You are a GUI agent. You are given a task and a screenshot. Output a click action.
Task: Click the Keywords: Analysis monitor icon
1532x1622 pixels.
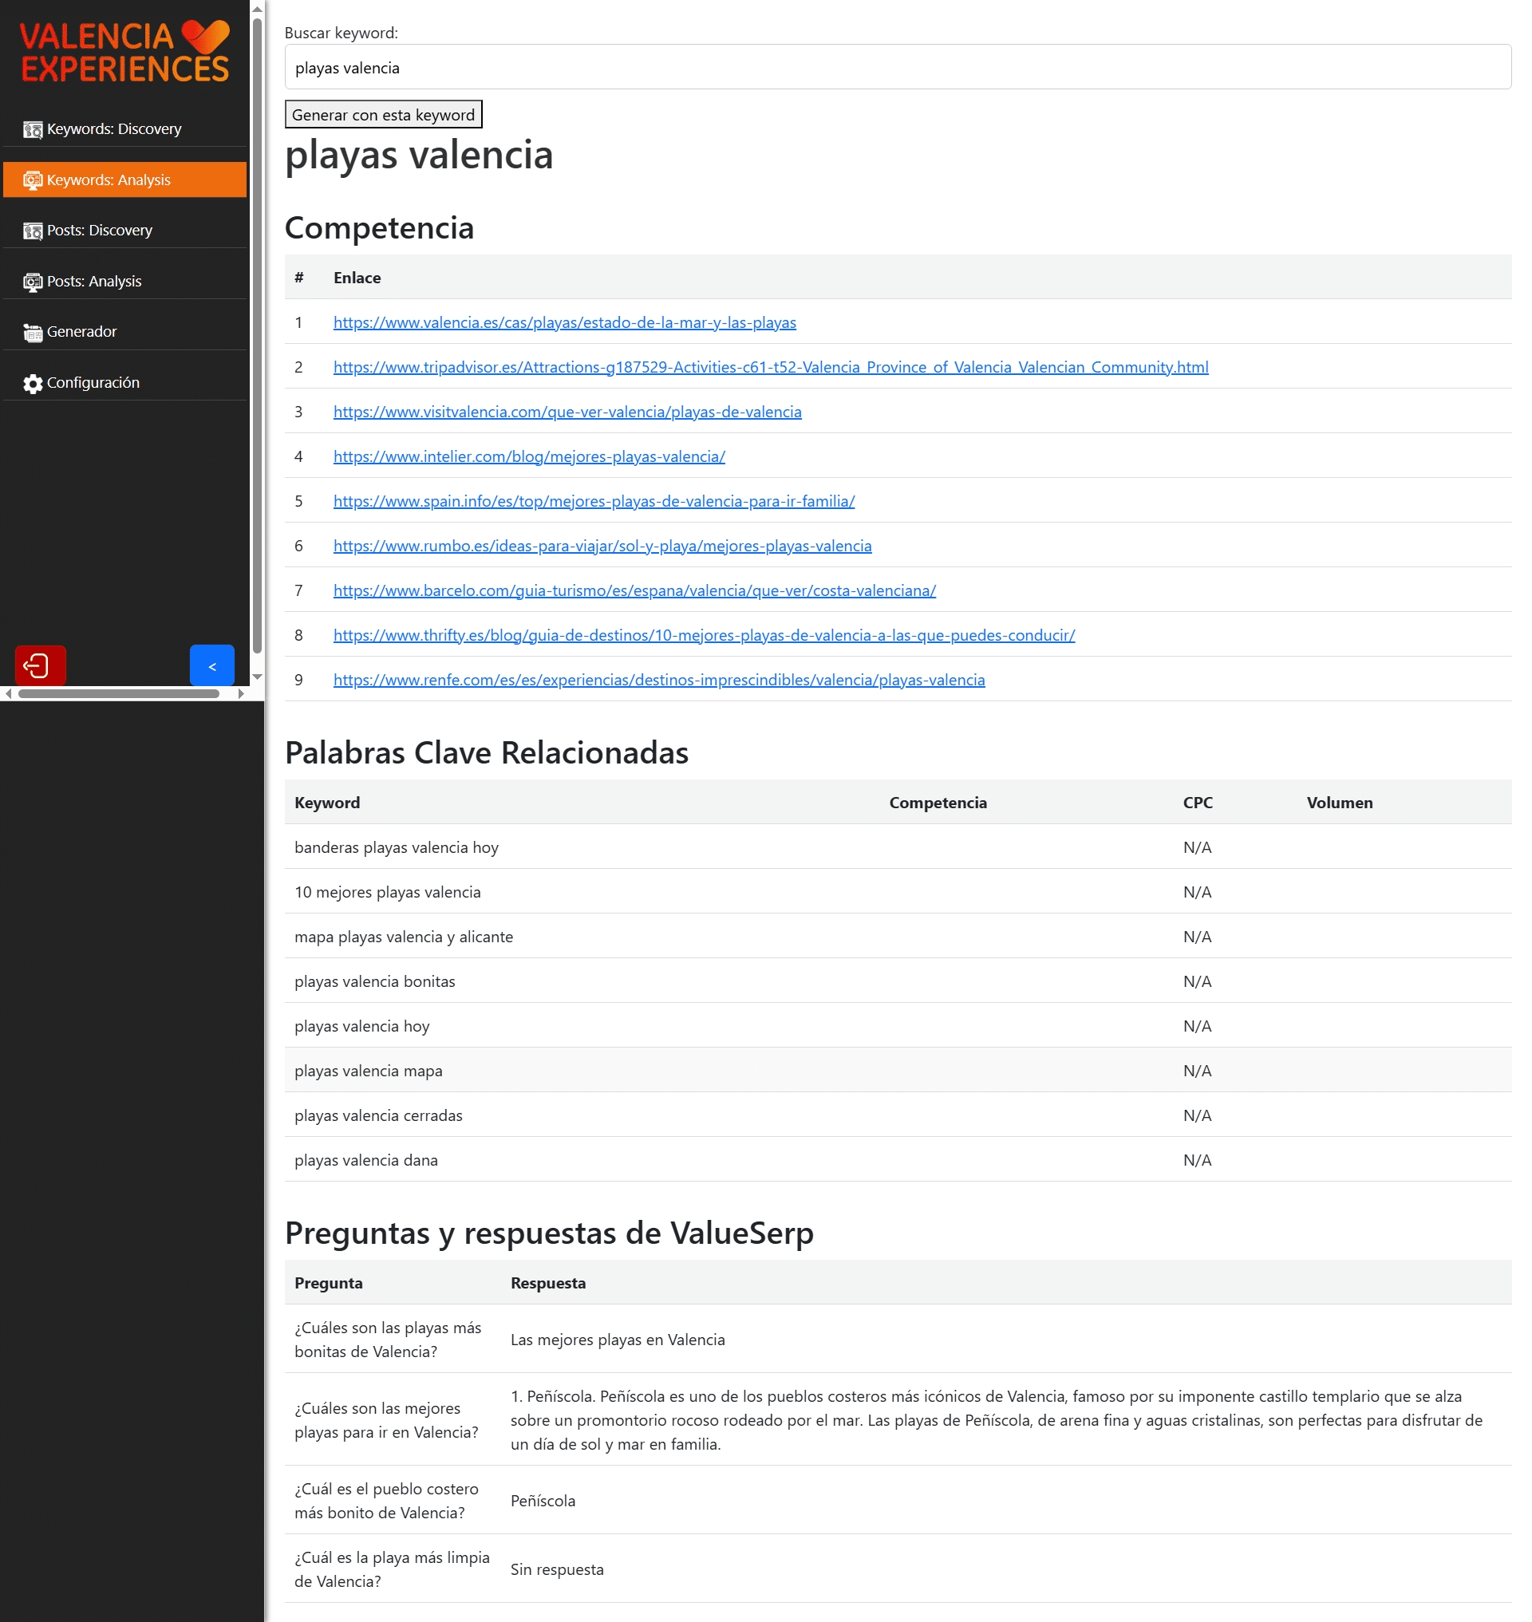[33, 180]
